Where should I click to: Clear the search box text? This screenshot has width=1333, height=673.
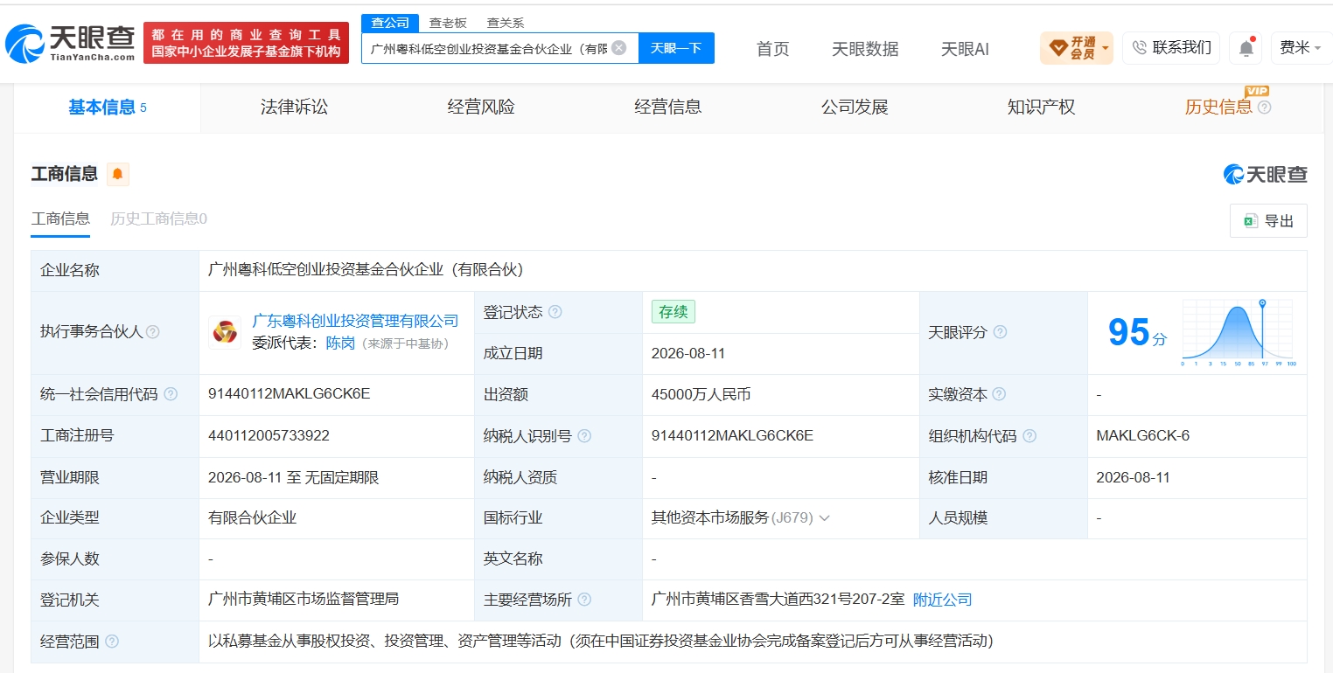619,48
